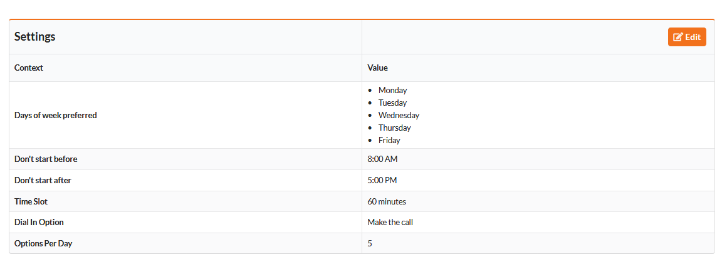
Task: Click the Don't start after label
Action: tap(43, 180)
